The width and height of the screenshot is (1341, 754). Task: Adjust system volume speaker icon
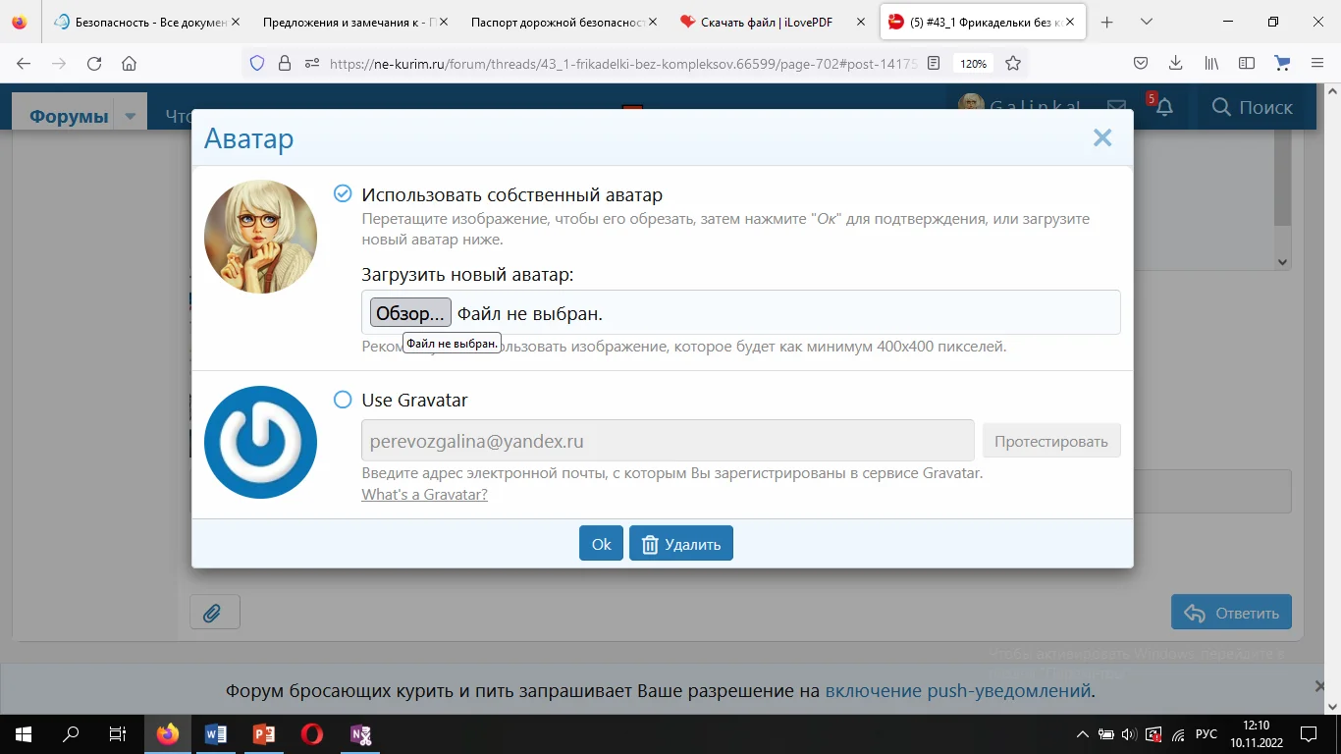click(1129, 734)
